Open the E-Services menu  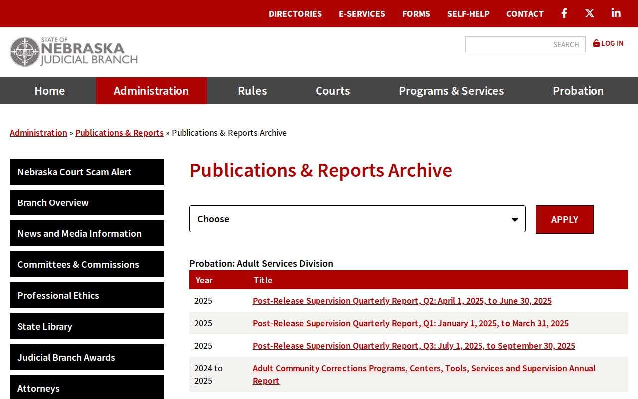(362, 14)
